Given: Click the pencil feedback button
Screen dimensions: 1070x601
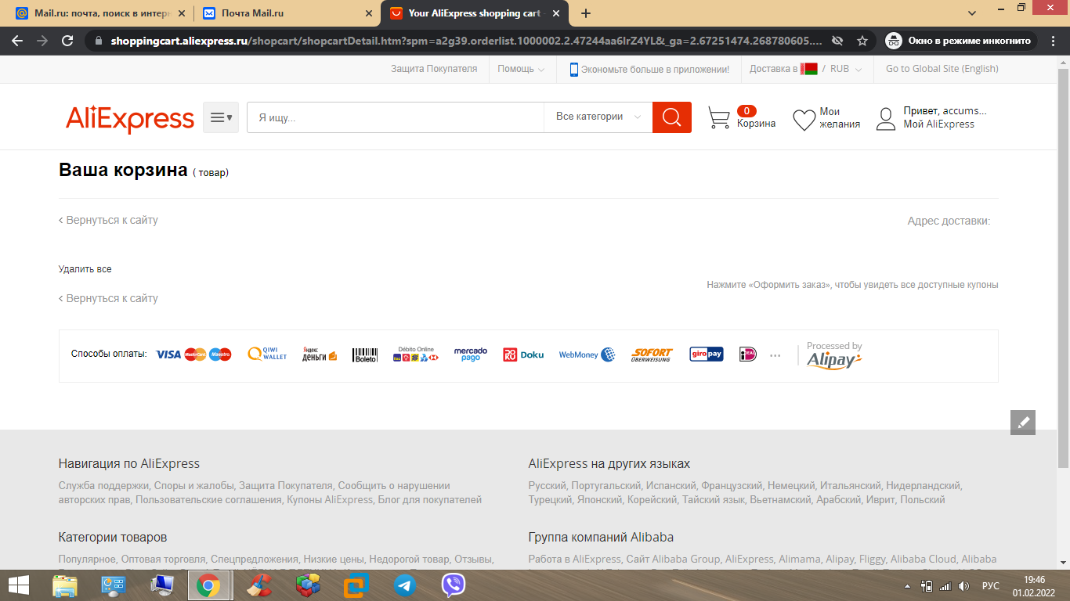Looking at the screenshot, I should [x=1023, y=423].
